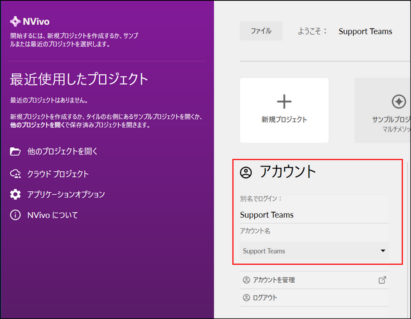Click the cloud projects icon

[x=15, y=174]
